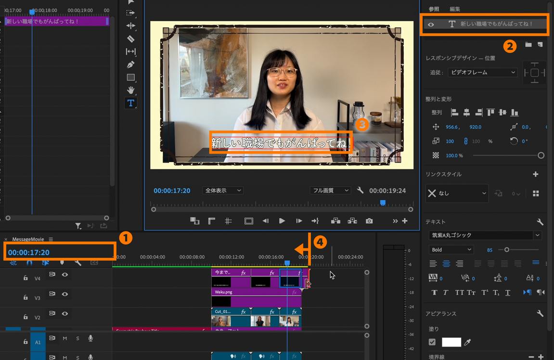Toggle V3 track output eye
The image size is (554, 360).
pyautogui.click(x=65, y=294)
